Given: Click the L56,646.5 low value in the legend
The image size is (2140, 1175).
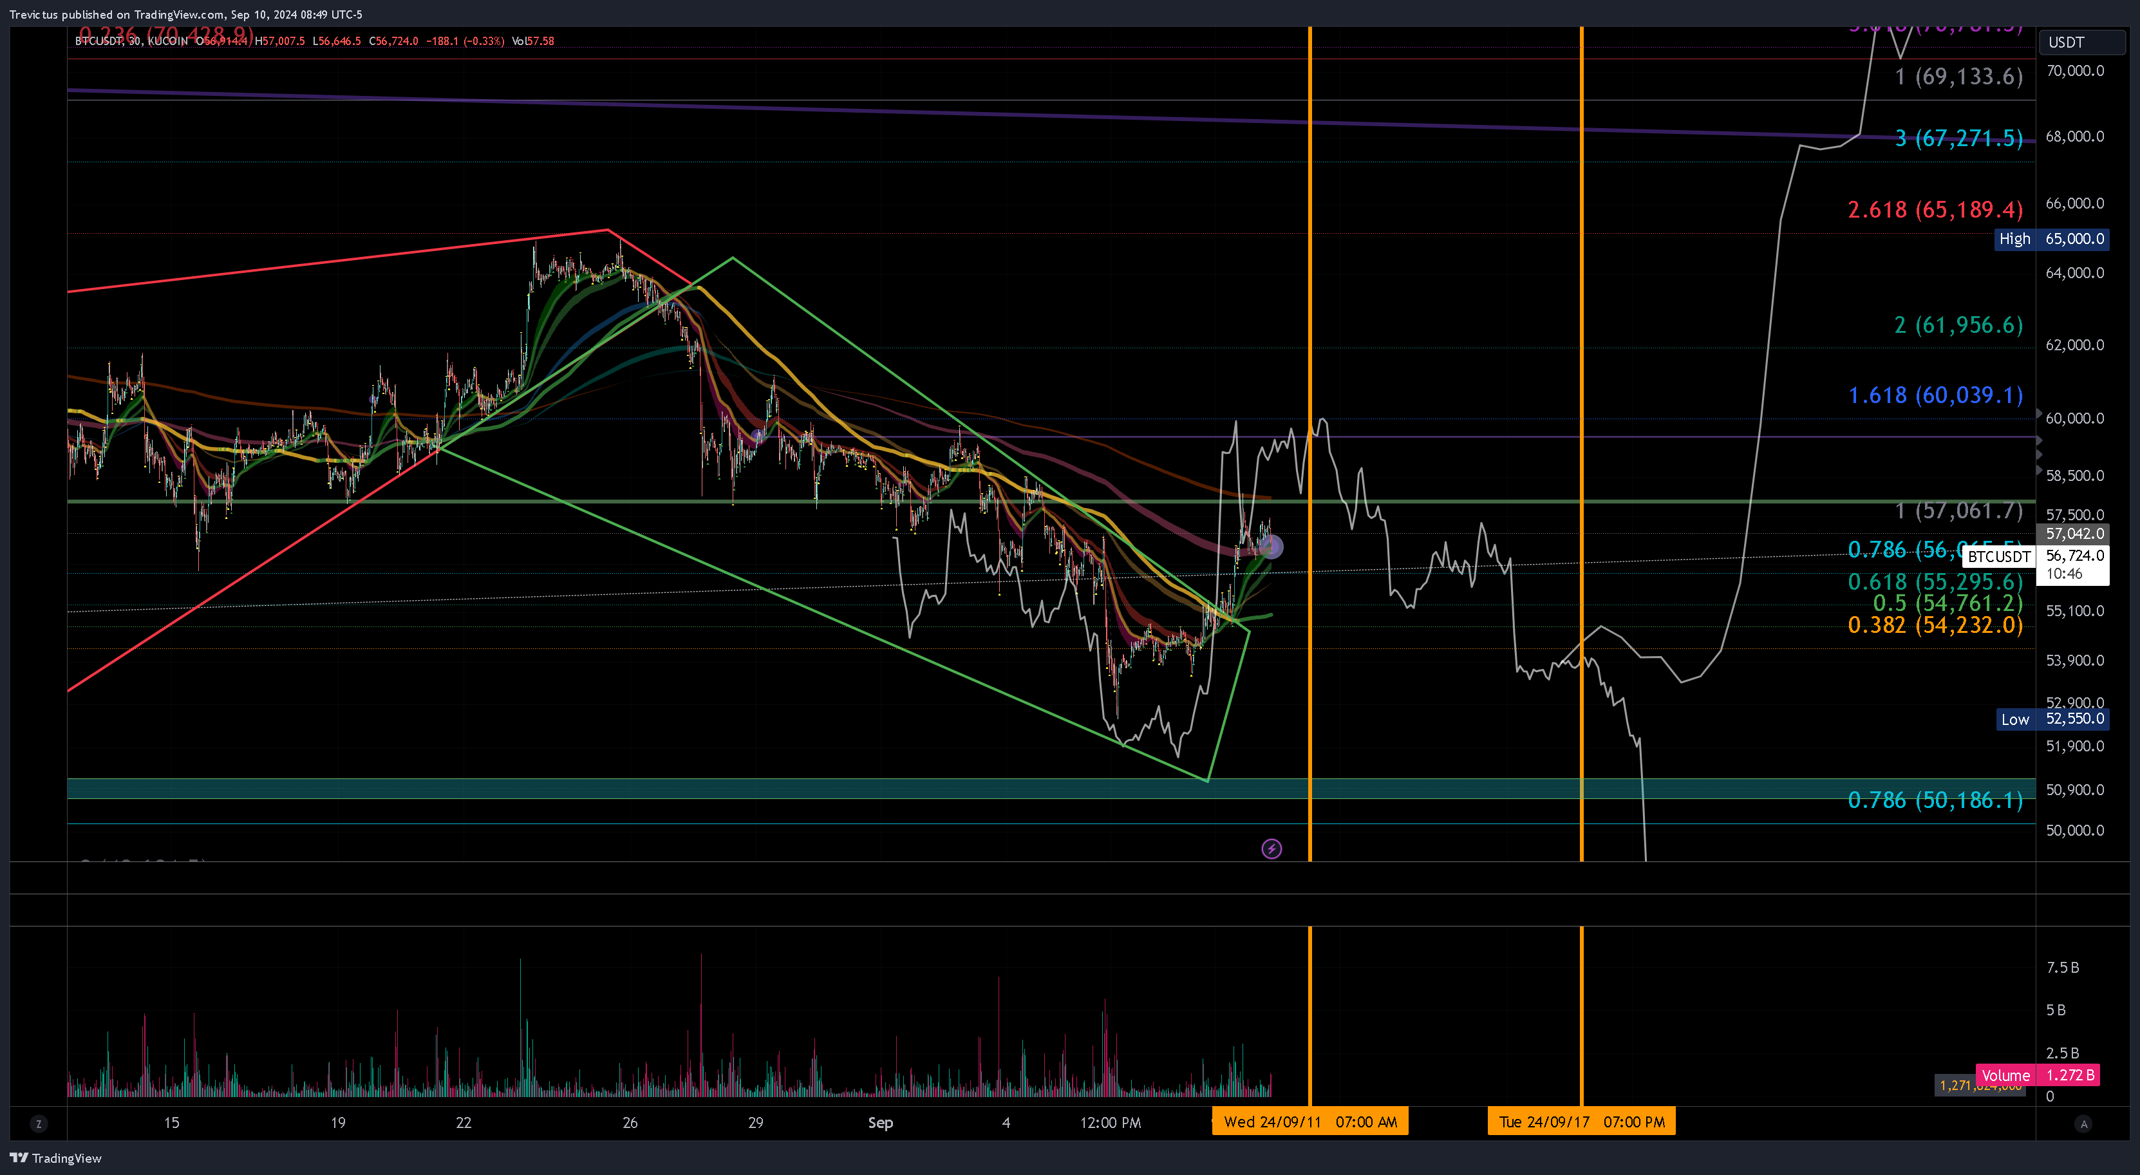Looking at the screenshot, I should point(337,41).
